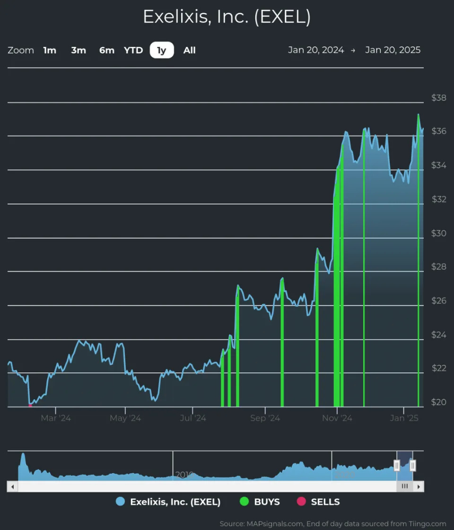Select the 3m zoom range
Screen dimensions: 454x530
pos(79,50)
